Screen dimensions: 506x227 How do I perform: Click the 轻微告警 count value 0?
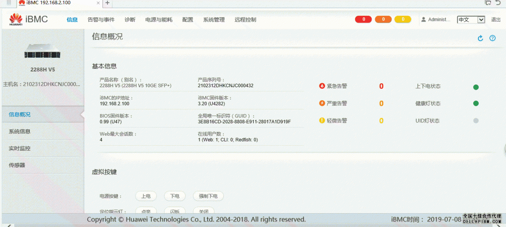381,121
